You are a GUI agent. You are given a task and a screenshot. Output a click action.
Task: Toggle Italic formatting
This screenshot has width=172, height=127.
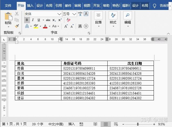(x=33, y=20)
